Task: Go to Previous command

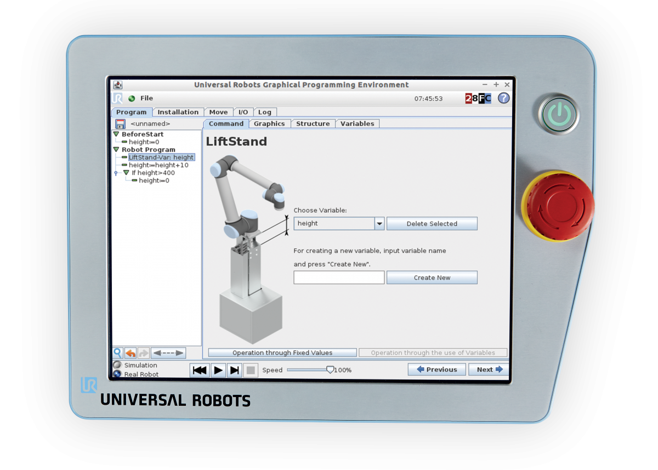Action: (437, 370)
